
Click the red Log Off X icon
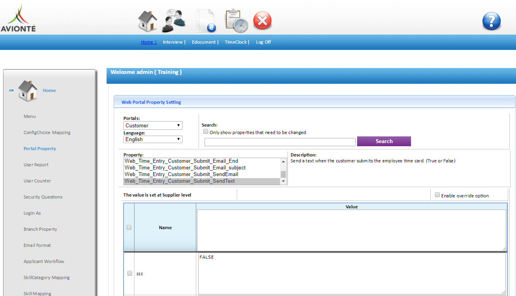click(262, 21)
